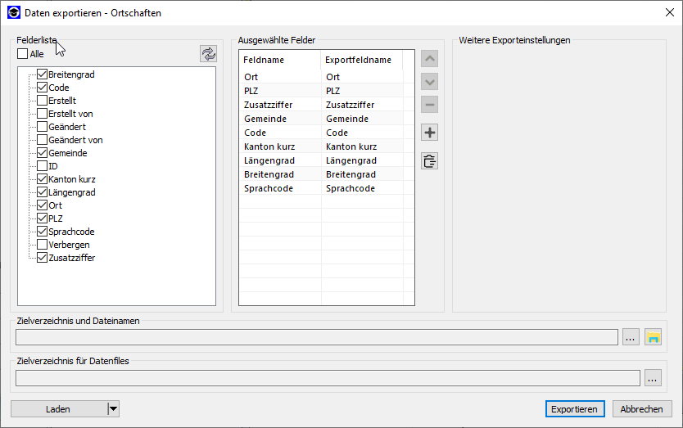This screenshot has height=428, width=683.
Task: Browse Datenfiles directory with ellipsis button
Action: [x=653, y=378]
